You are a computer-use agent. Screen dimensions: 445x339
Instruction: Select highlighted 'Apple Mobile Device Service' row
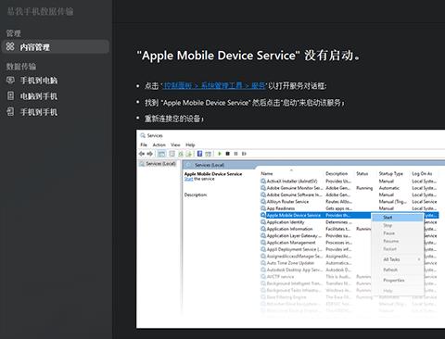coord(349,215)
